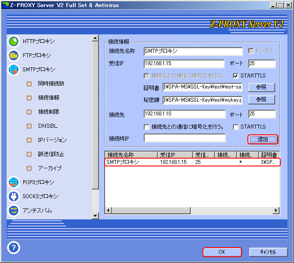This screenshot has height=263, width=294.
Task: Click the DNSBL square icon
Action: (x=29, y=126)
